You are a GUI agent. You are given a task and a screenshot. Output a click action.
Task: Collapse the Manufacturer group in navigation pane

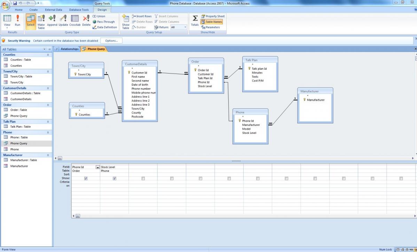click(48, 155)
